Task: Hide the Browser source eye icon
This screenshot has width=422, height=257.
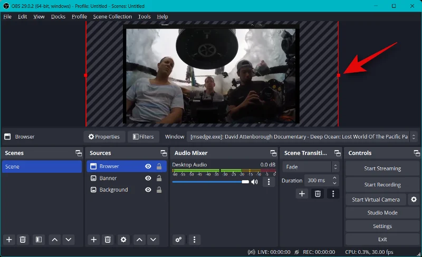Action: pos(148,166)
